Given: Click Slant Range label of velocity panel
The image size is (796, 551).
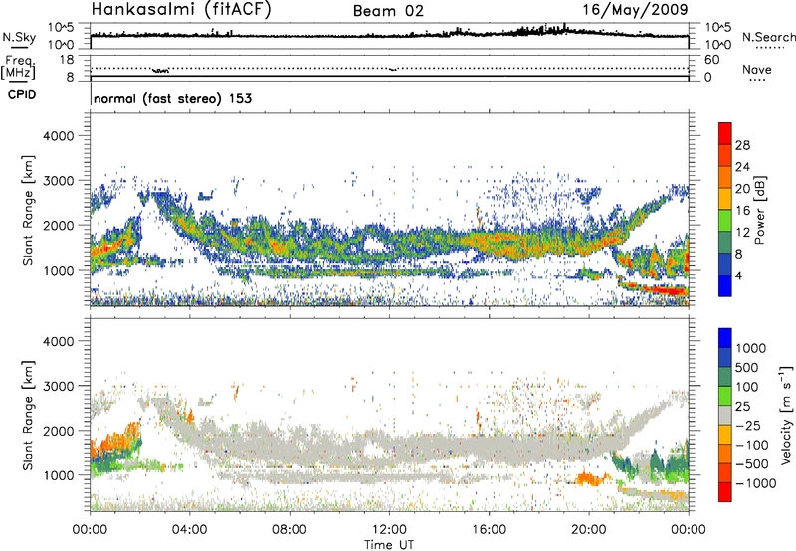Looking at the screenshot, I should click(x=28, y=416).
